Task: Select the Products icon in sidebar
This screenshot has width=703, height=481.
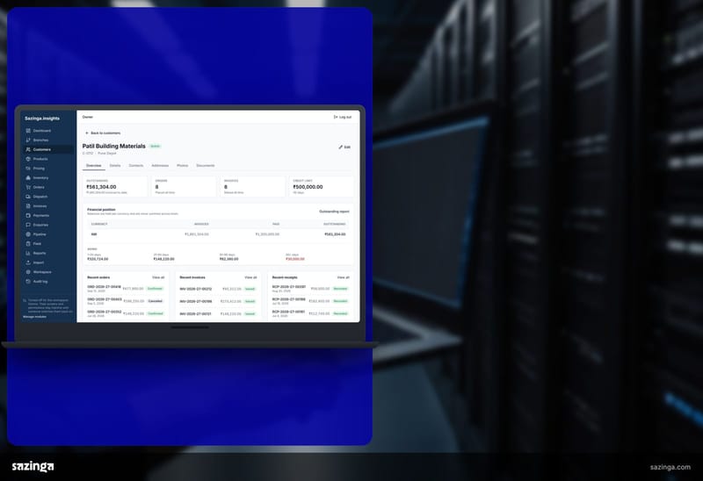Action: (x=28, y=159)
